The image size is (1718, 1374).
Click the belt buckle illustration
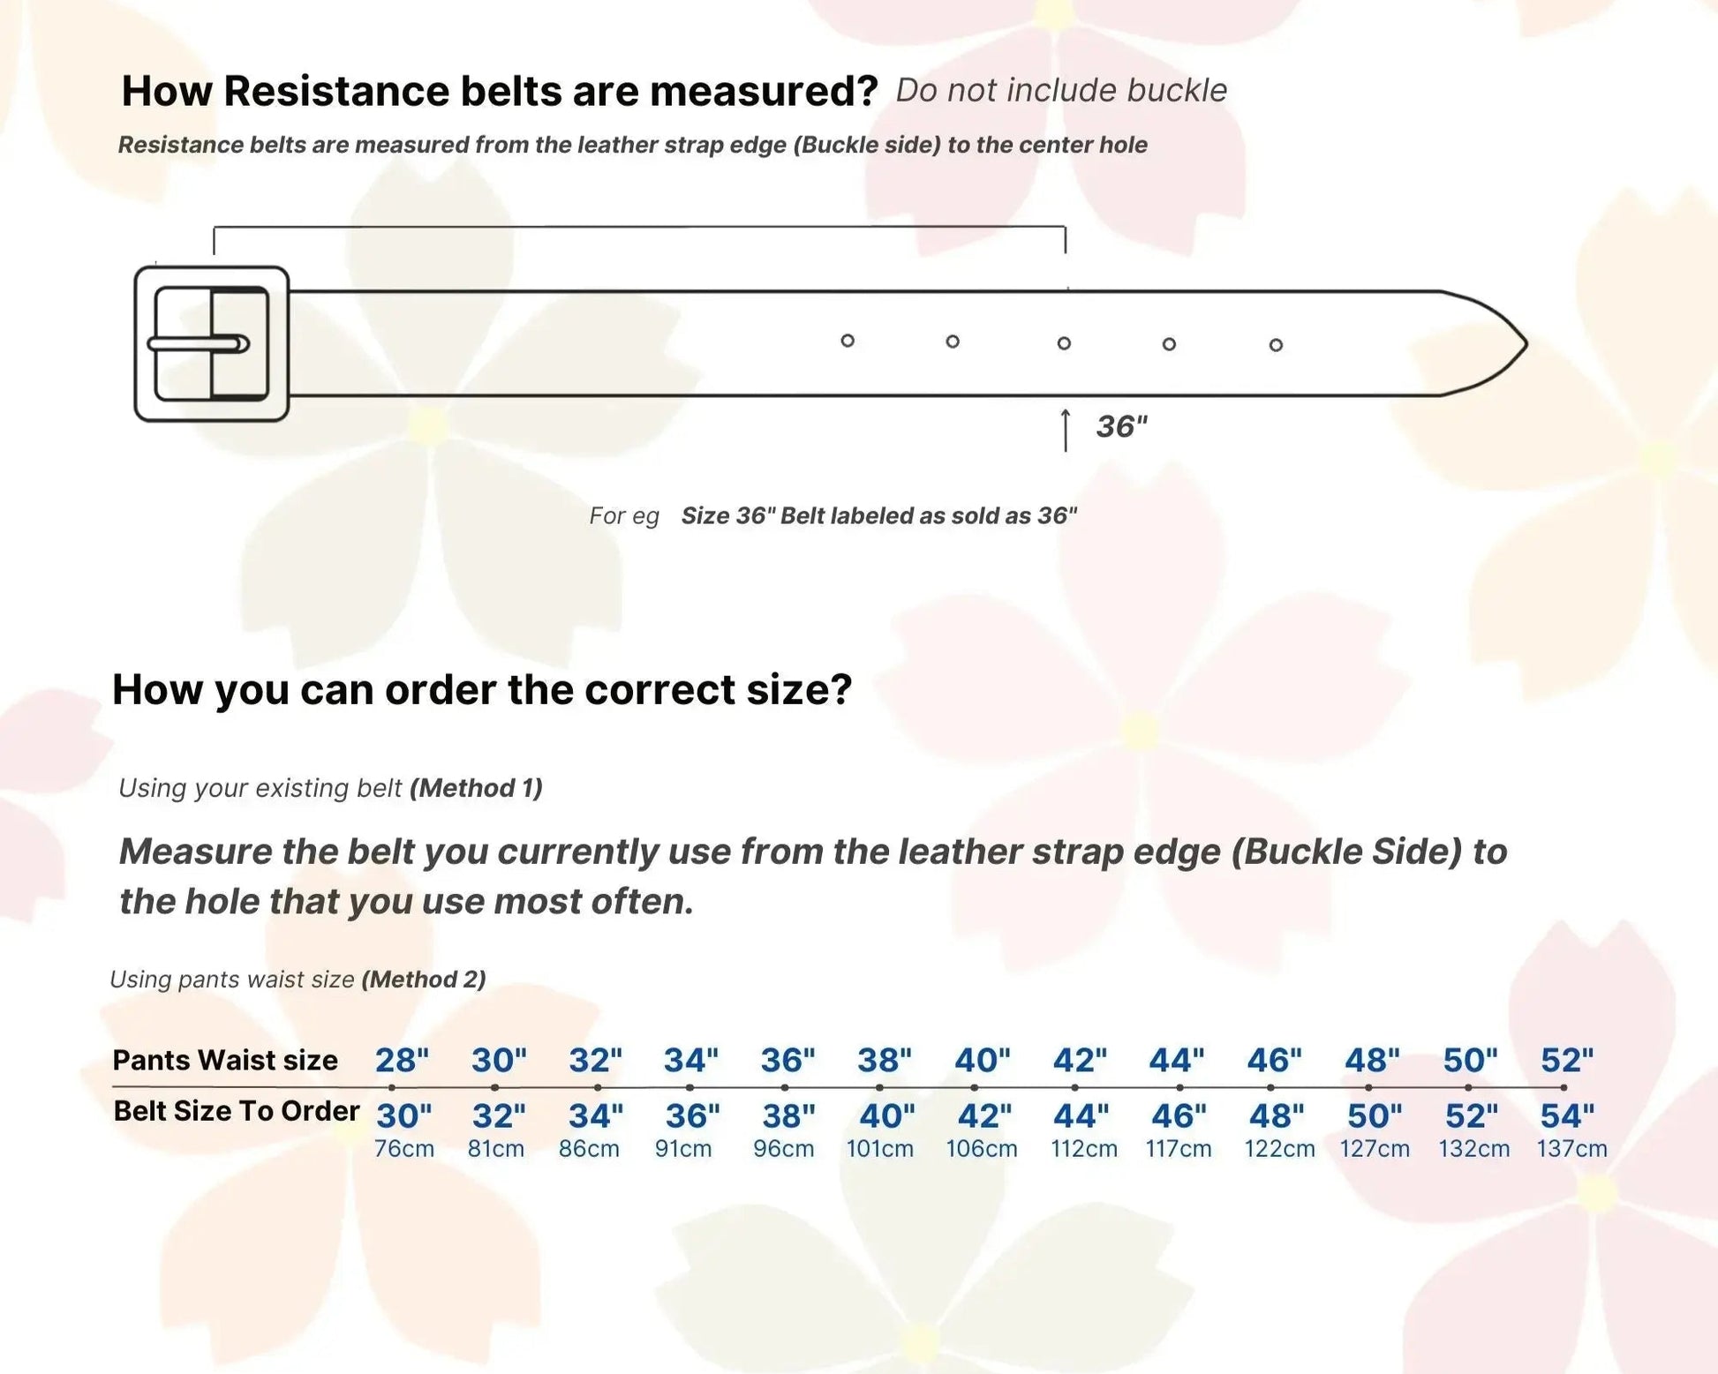tap(212, 343)
